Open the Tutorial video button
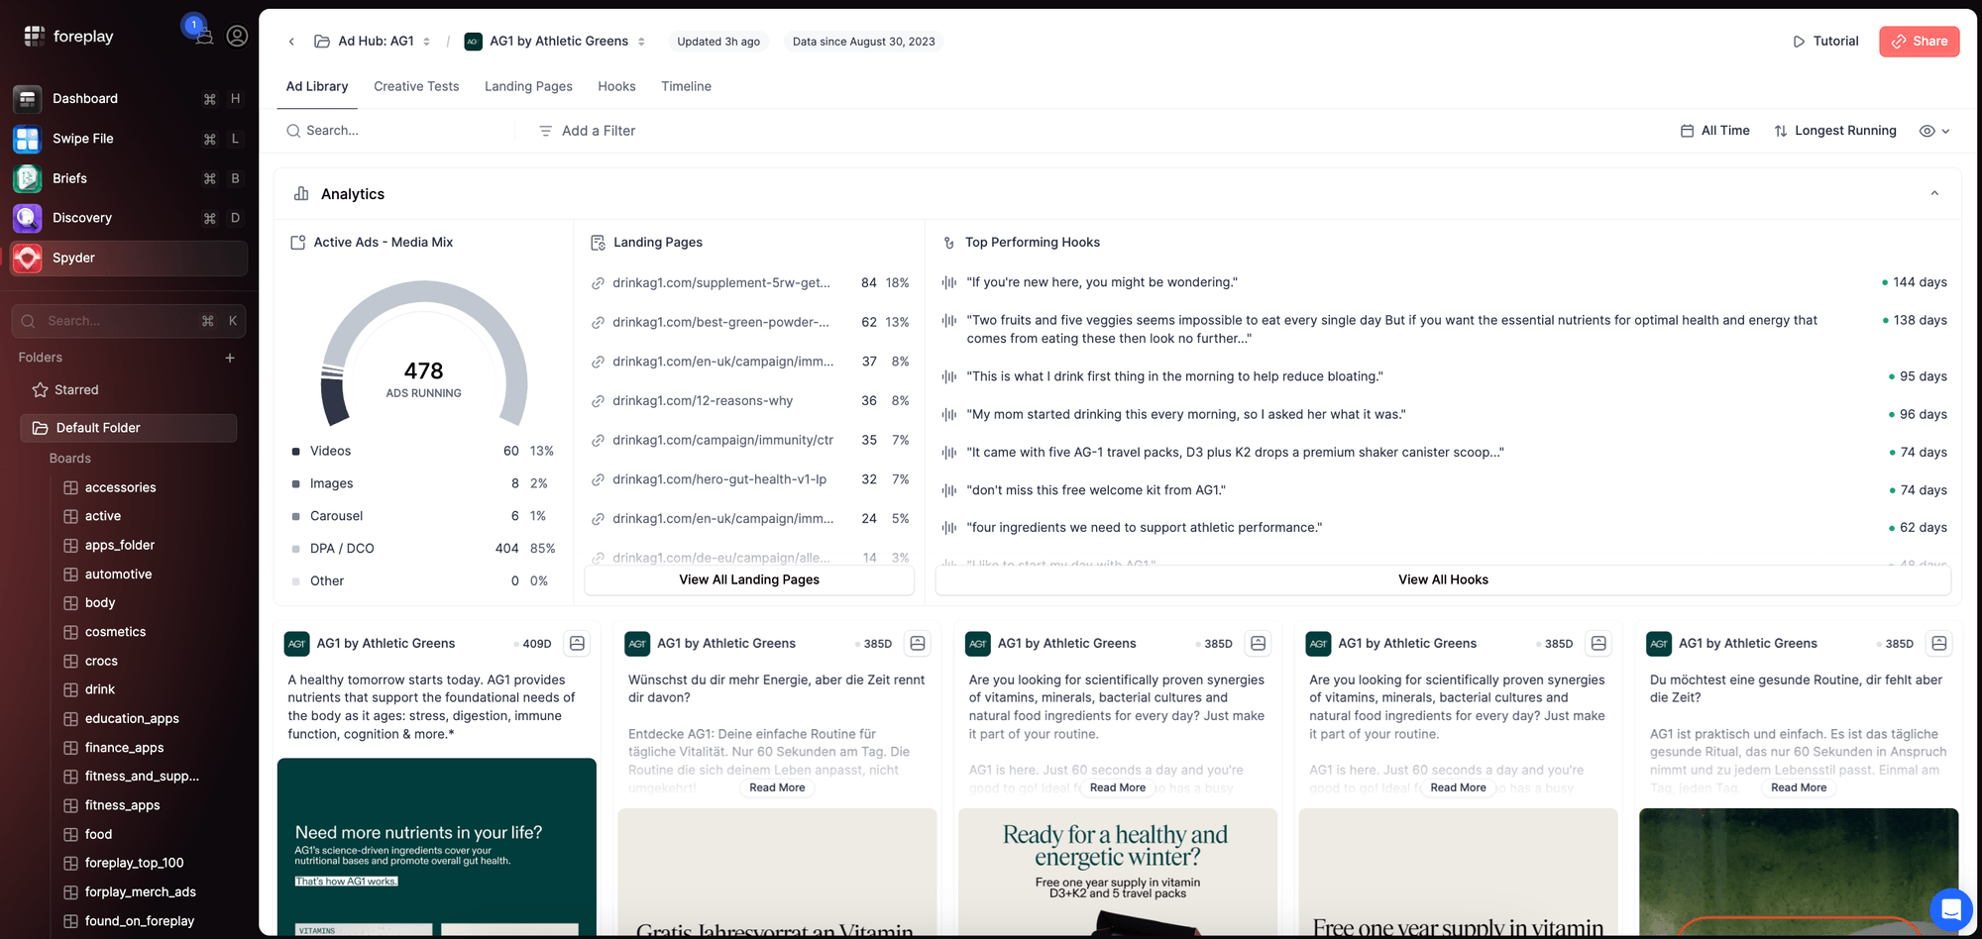Screen dimensions: 1982x939 pyautogui.click(x=1825, y=42)
